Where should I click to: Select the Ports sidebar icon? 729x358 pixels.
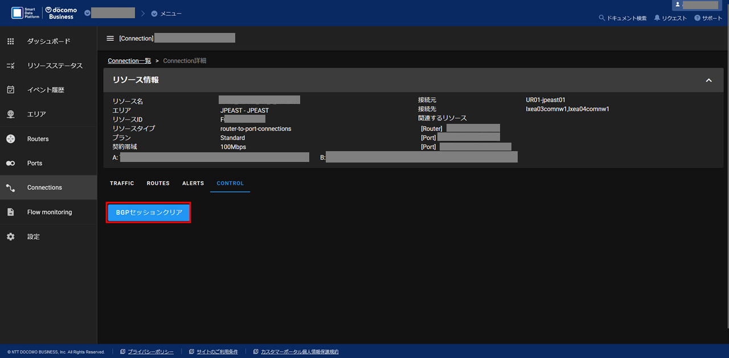[x=10, y=163]
